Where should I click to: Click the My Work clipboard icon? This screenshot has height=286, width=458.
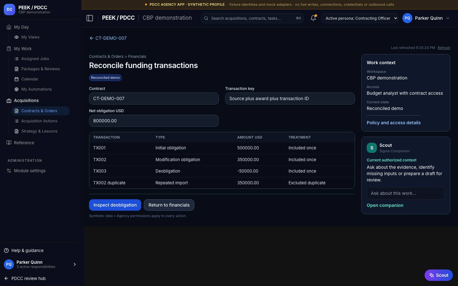tap(9, 49)
